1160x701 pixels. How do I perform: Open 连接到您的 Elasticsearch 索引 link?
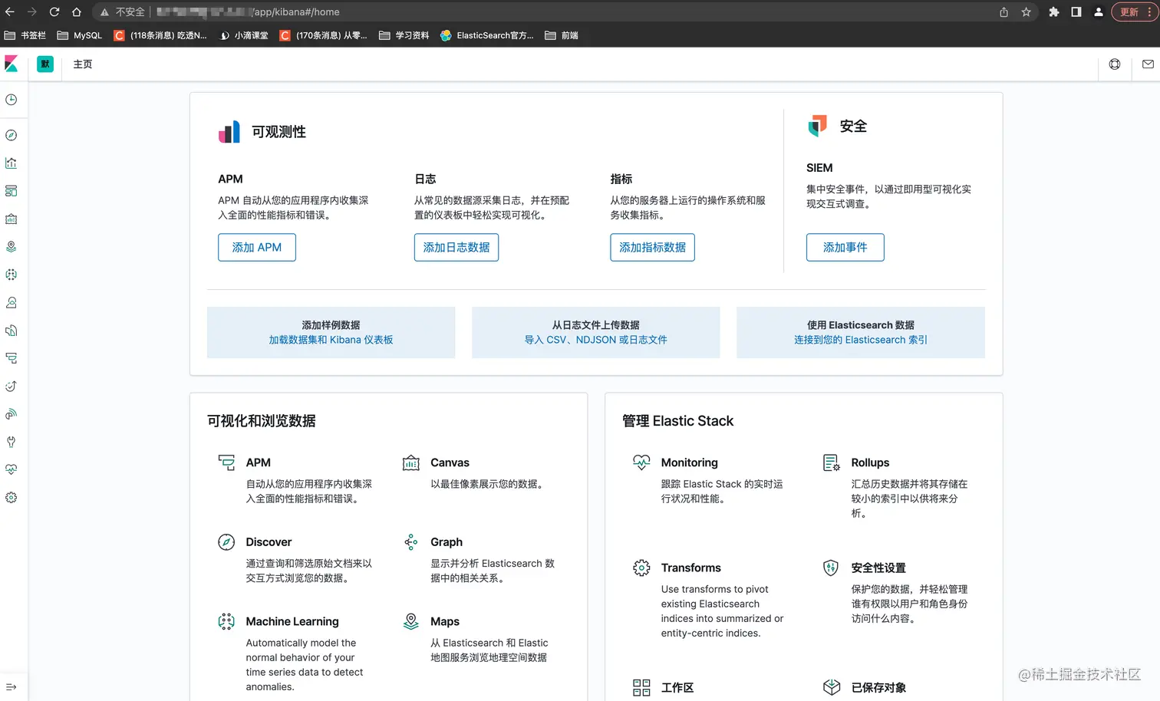[861, 340]
